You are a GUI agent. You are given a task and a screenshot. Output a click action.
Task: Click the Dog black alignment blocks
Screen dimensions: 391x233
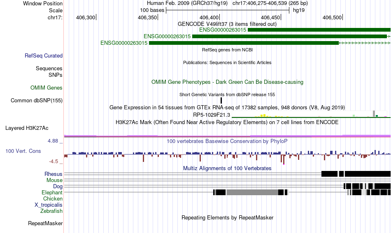pyautogui.click(x=367, y=186)
